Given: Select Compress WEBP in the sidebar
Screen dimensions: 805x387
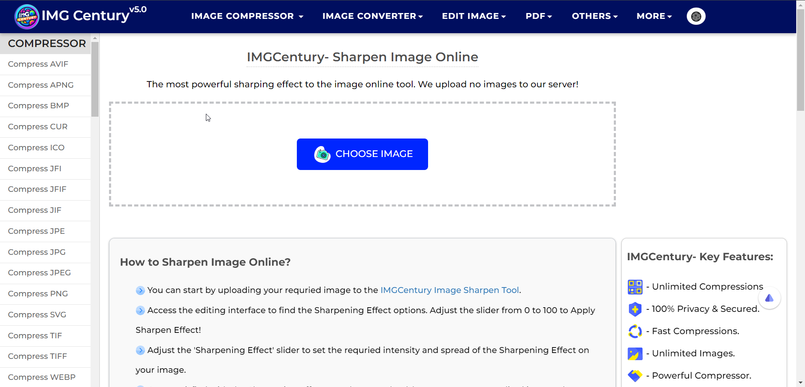Looking at the screenshot, I should point(42,377).
